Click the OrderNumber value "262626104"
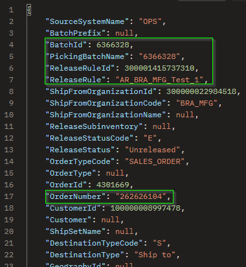 click(140, 196)
